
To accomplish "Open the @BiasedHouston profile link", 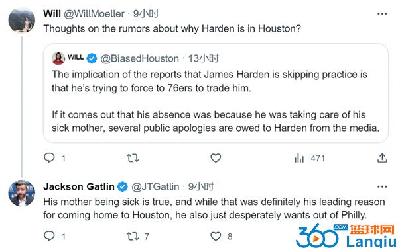I will (139, 58).
